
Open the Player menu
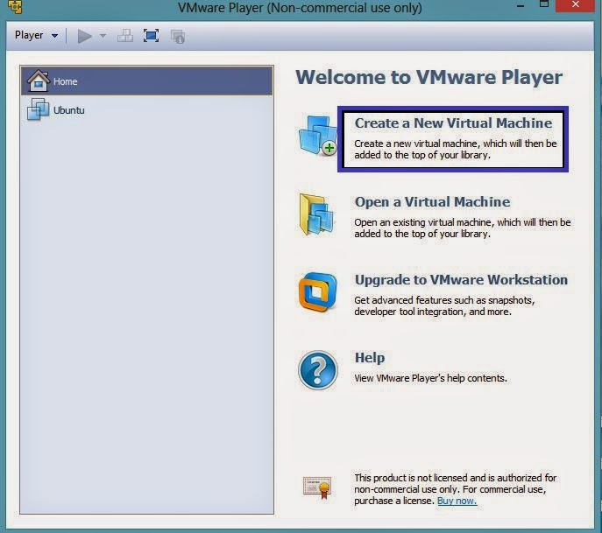click(29, 35)
